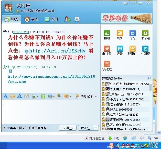Open the emoji smiley picker
Image resolution: width=161 pixels, height=149 pixels.
pyautogui.click(x=13, y=96)
